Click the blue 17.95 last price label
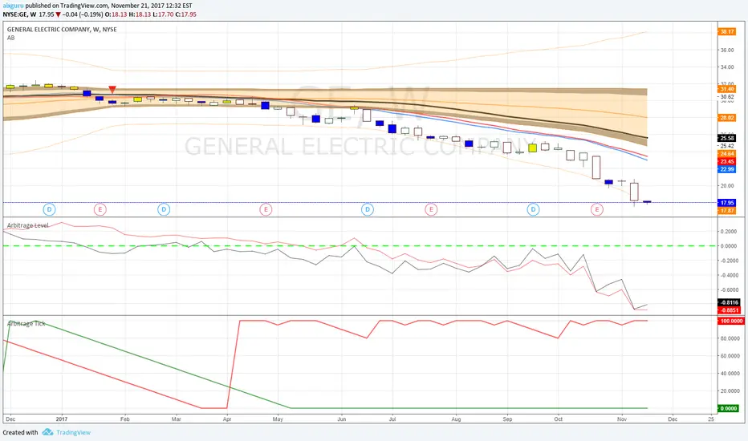Screen dimensions: 748x441 [727, 203]
